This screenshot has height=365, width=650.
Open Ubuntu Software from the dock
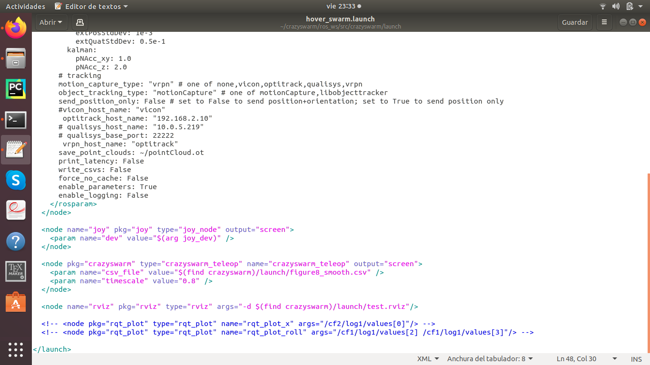[x=16, y=302]
